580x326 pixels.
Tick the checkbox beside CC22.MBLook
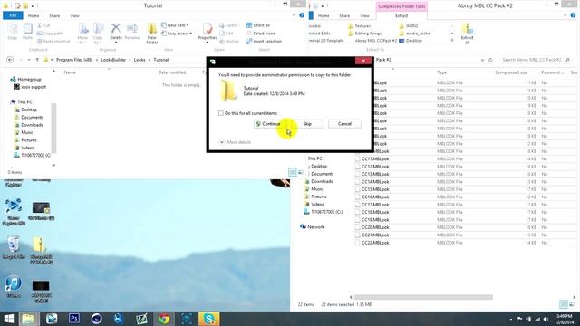357,243
